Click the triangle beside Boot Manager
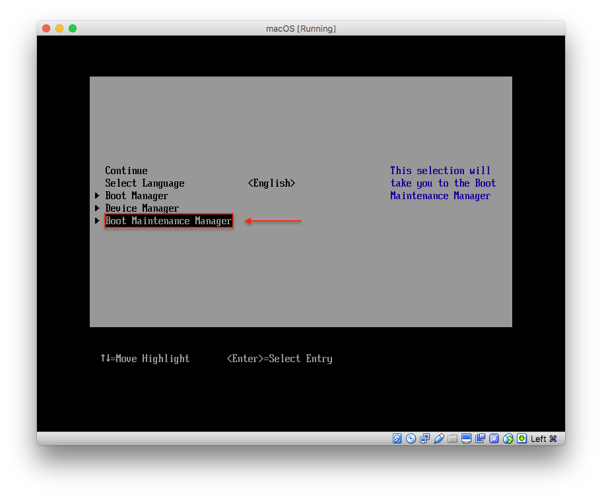The height and width of the screenshot is (498, 602). 97,196
